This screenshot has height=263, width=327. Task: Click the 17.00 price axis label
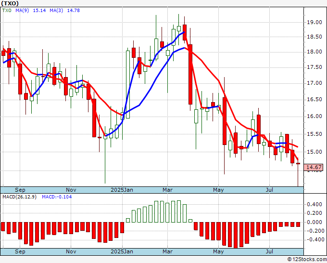pos(314,83)
